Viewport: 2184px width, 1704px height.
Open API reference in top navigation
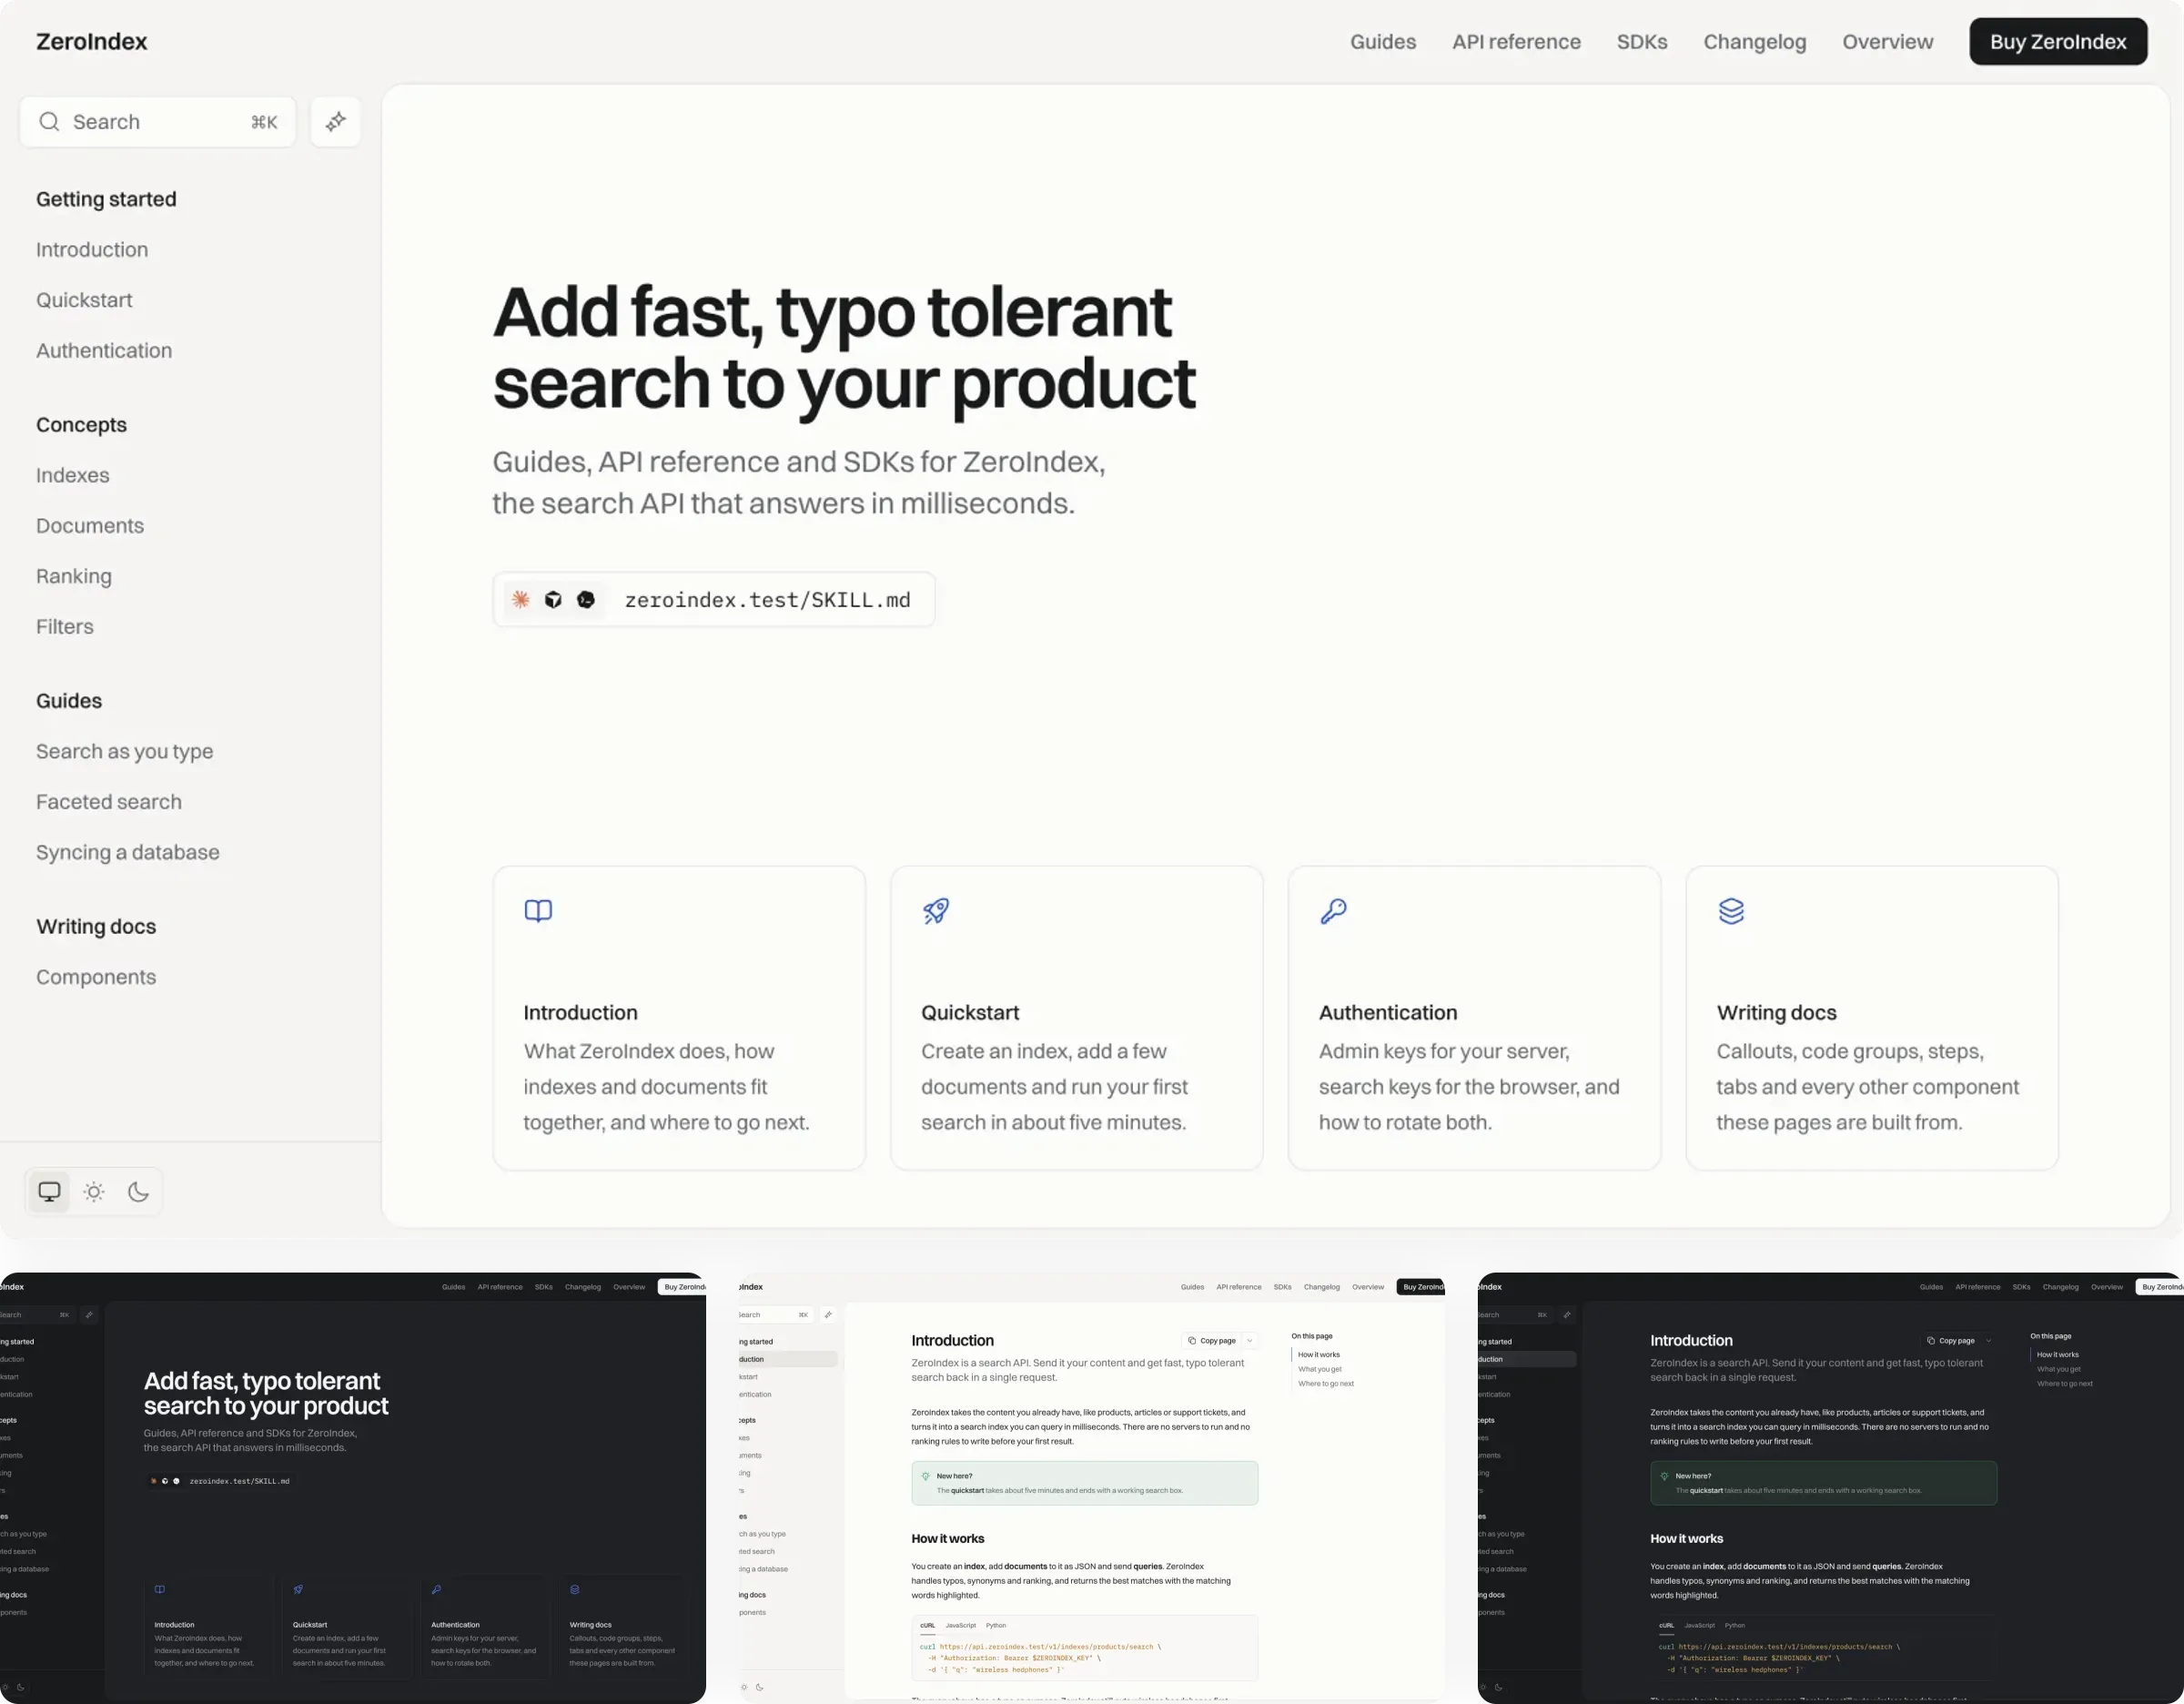[1516, 42]
